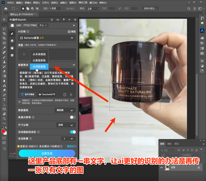
Task: Choose 从选区获取 from the popup menu
Action: 39,67
